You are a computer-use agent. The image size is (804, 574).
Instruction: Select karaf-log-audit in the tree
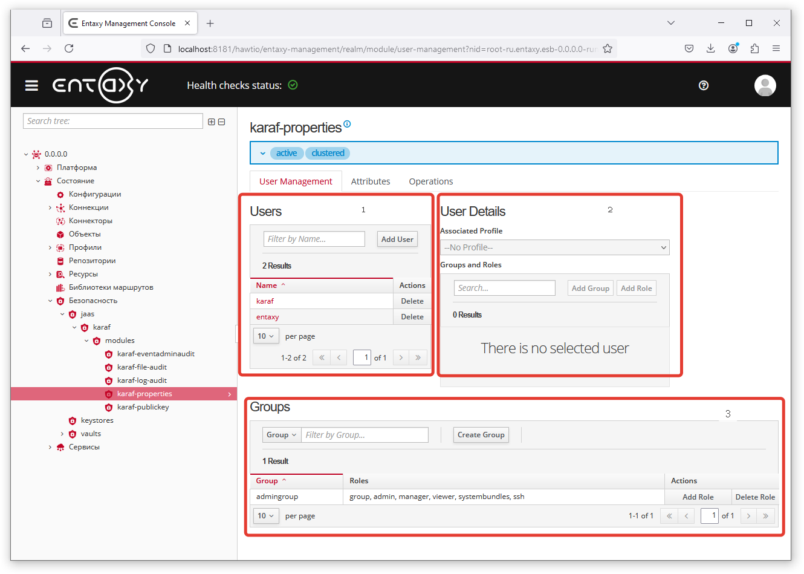[142, 380]
